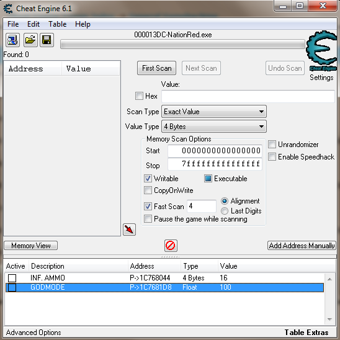Activate the INF. AMMO entry checkbox
The image size is (340, 340).
pyautogui.click(x=12, y=278)
